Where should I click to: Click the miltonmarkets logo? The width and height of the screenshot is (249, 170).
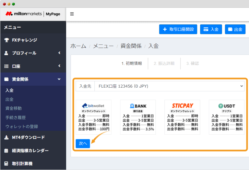coord(23,14)
